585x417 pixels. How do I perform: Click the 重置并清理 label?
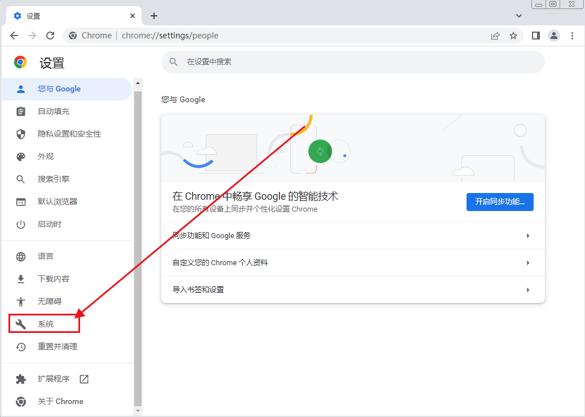click(x=58, y=347)
